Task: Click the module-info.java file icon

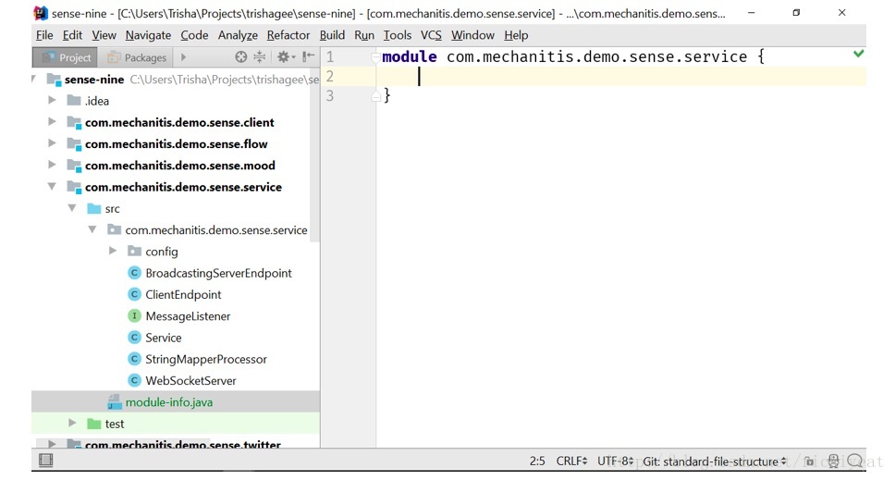Action: click(x=115, y=401)
